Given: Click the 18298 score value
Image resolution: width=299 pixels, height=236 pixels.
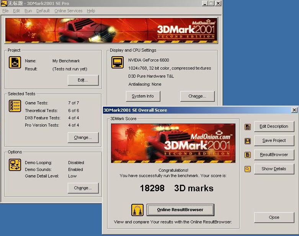Looking at the screenshot, I should (x=152, y=188).
